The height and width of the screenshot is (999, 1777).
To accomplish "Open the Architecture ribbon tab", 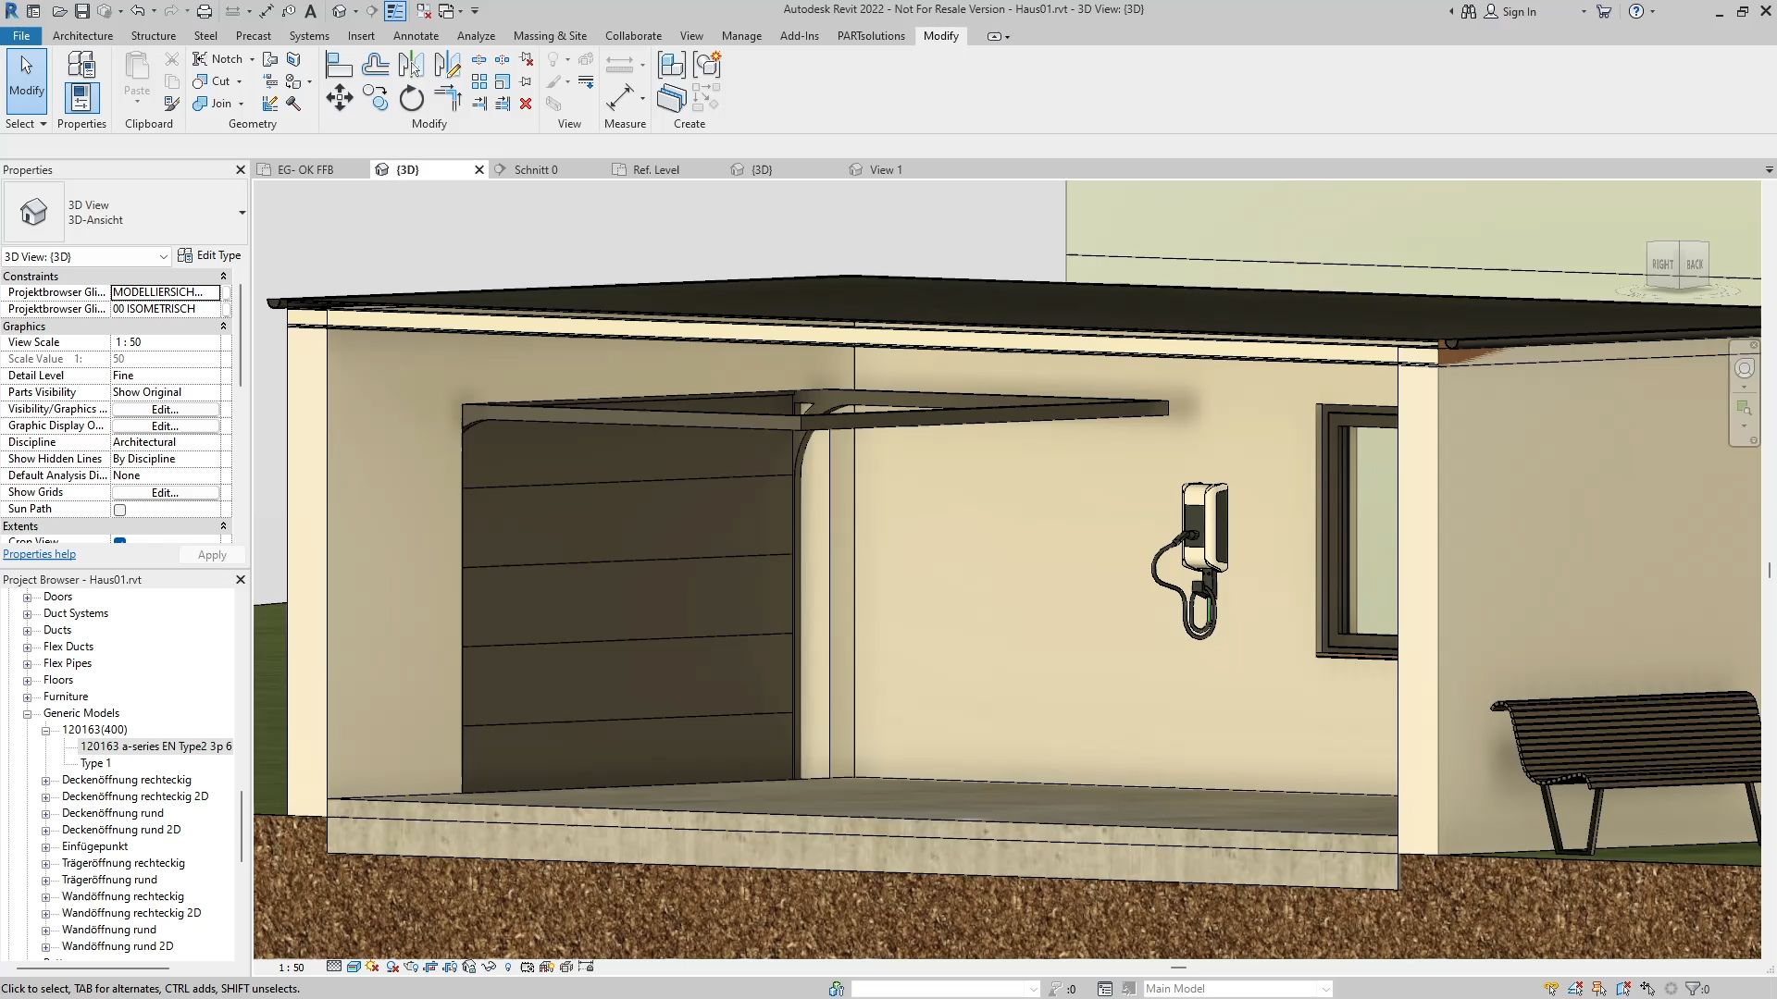I will (82, 36).
